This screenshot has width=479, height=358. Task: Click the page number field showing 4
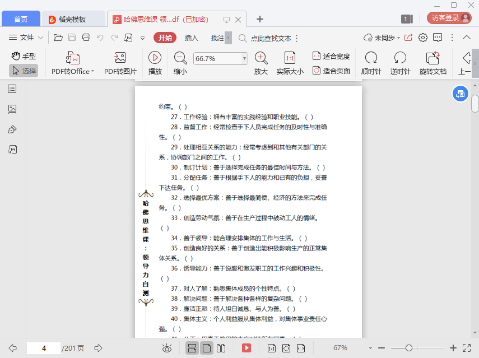click(x=44, y=348)
